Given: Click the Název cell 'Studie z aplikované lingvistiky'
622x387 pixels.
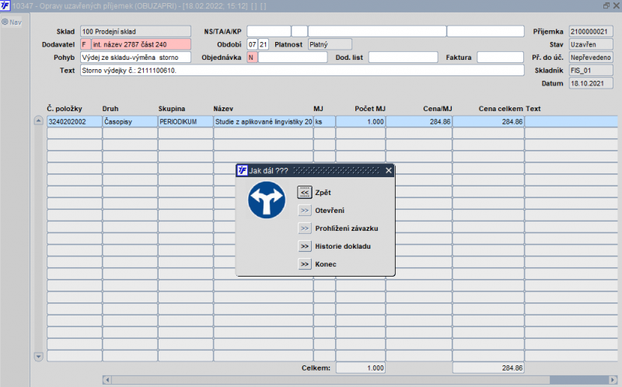Looking at the screenshot, I should tap(263, 122).
